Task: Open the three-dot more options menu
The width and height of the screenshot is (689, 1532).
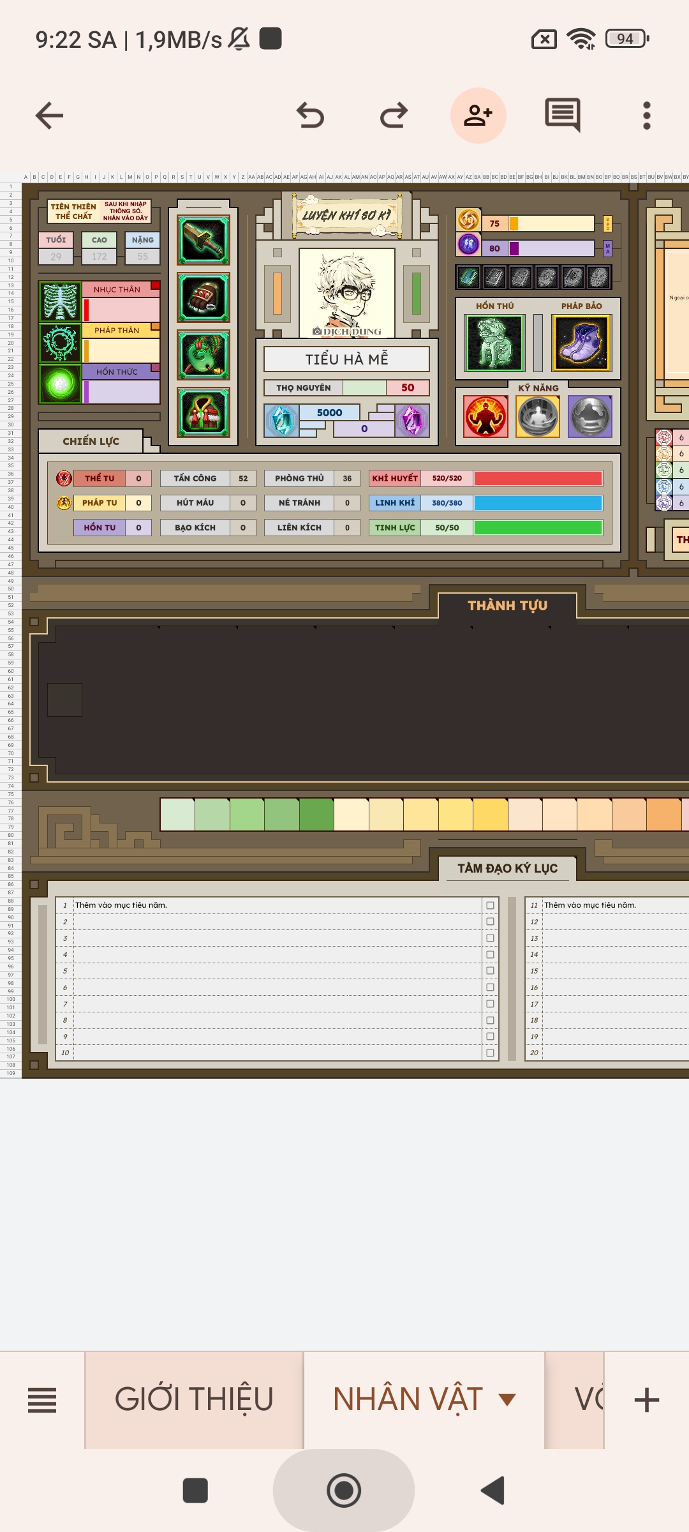Action: [x=646, y=116]
